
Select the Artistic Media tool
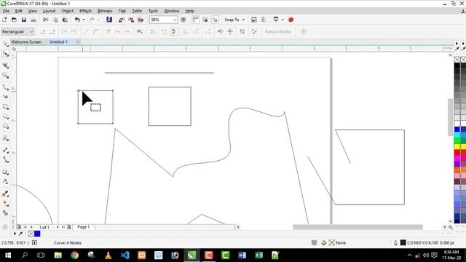click(x=5, y=97)
